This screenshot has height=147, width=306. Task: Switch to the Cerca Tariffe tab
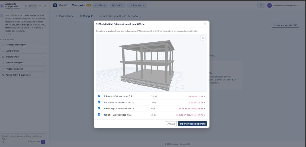click(x=65, y=16)
